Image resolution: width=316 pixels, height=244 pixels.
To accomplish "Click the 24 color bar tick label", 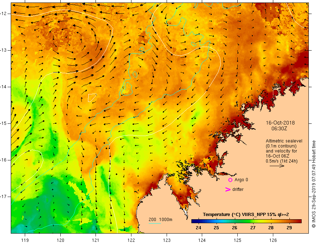I will click(199, 228).
